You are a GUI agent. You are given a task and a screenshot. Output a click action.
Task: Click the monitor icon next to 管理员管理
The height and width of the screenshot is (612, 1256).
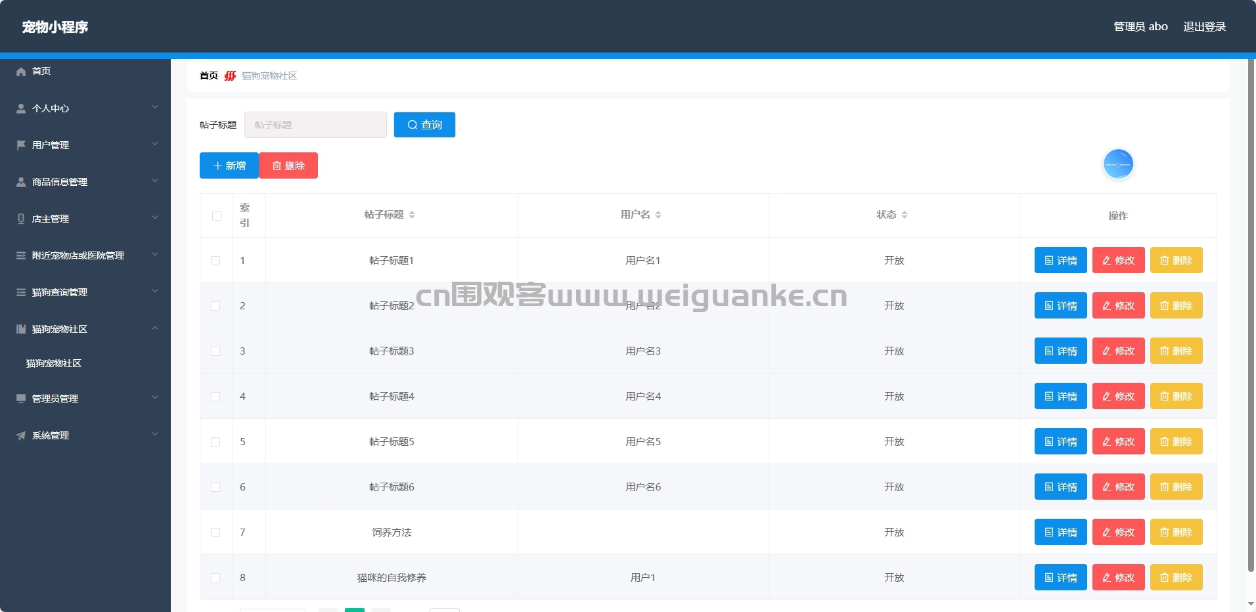[21, 399]
